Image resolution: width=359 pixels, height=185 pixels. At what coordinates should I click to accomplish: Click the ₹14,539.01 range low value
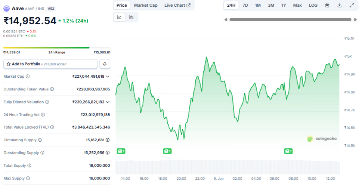click(x=12, y=52)
